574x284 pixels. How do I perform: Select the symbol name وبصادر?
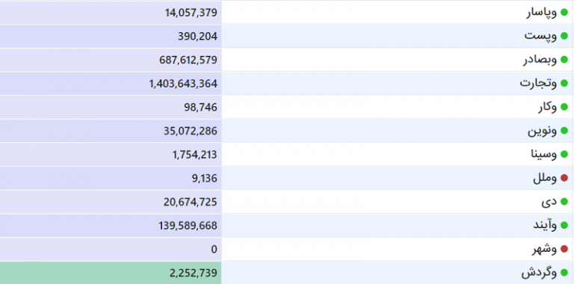[540, 60]
